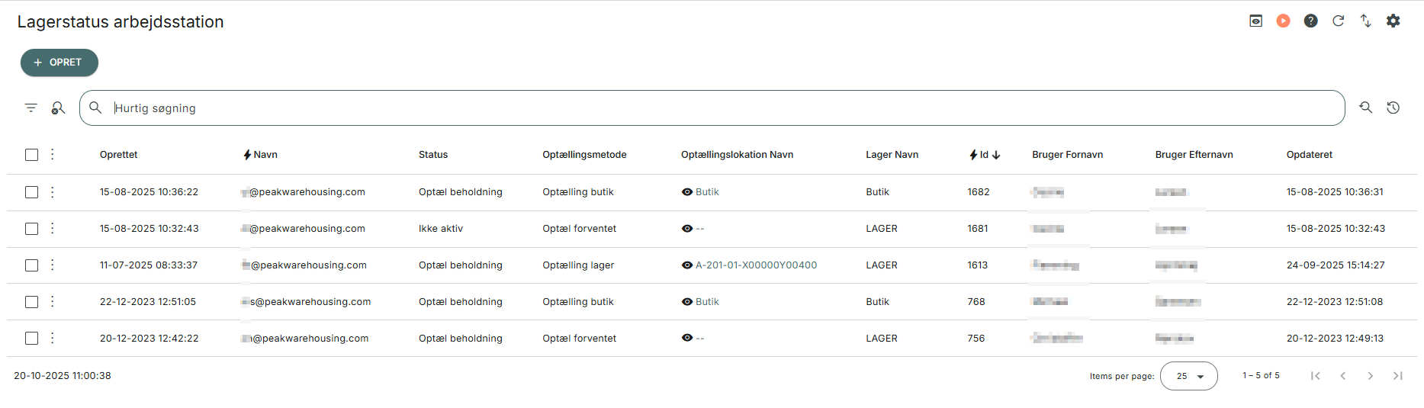
Task: Run search with magnifier icon right of search field
Action: 1365,108
